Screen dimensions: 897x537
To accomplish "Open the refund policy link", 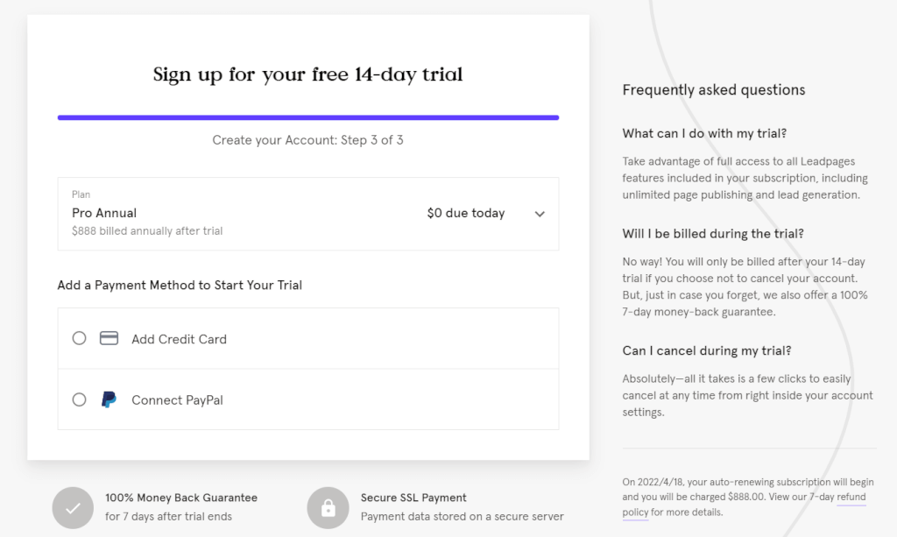I will (745, 505).
